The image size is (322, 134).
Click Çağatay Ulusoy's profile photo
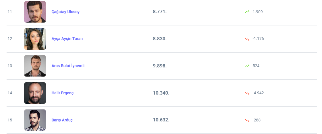[x=35, y=12]
